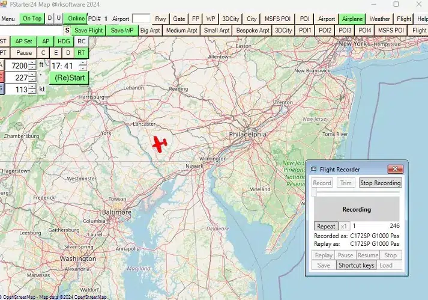Click the Flight Recorder progress slider handle
428x300 pixels.
coord(314,192)
